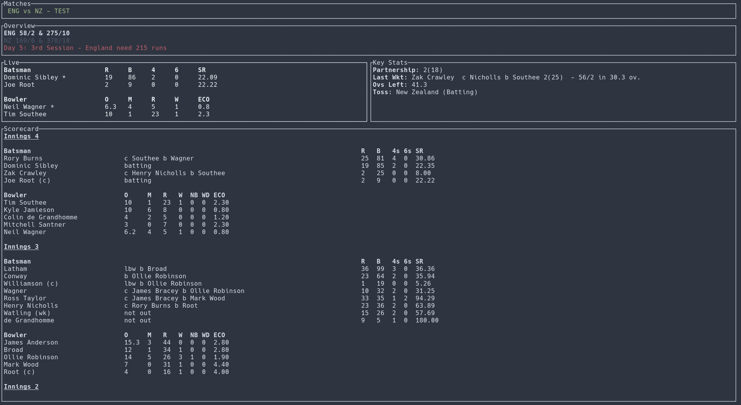The image size is (741, 405).
Task: Click the ENG 58/2 & 275/10 score line
Action: point(37,33)
